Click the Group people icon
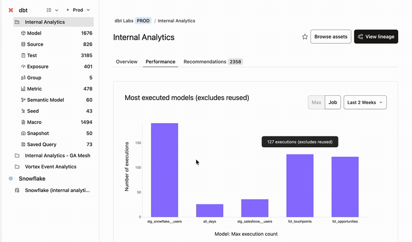Viewport: 412px width, 242px height. pos(23,78)
